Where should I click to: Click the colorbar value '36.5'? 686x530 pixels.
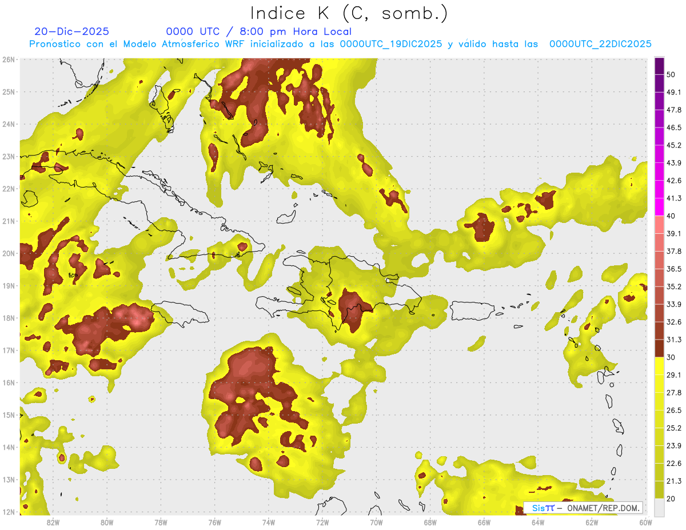click(x=674, y=269)
